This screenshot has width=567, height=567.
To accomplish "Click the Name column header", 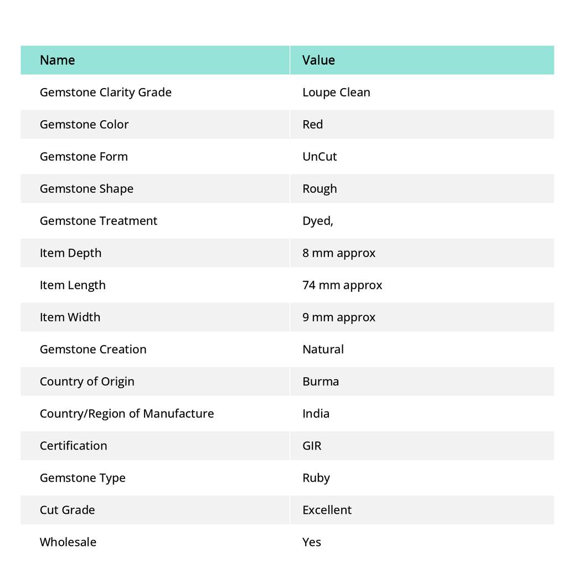I will [x=58, y=60].
